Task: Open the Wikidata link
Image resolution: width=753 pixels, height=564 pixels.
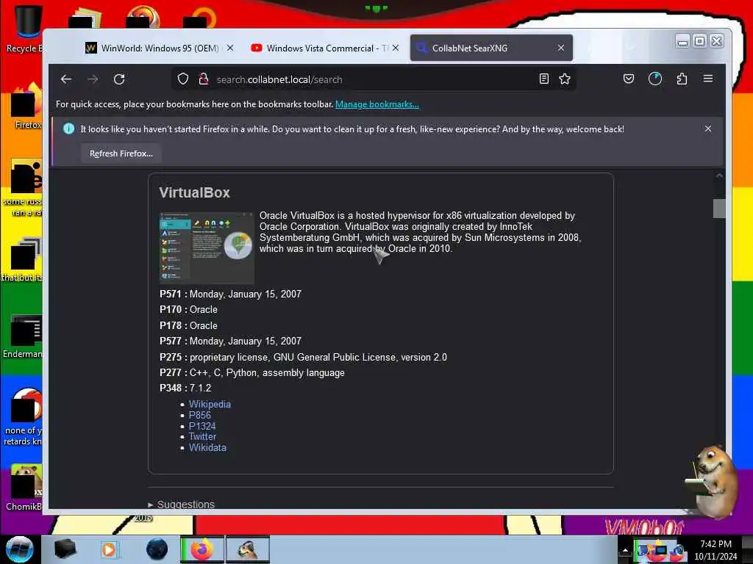Action: coord(207,447)
